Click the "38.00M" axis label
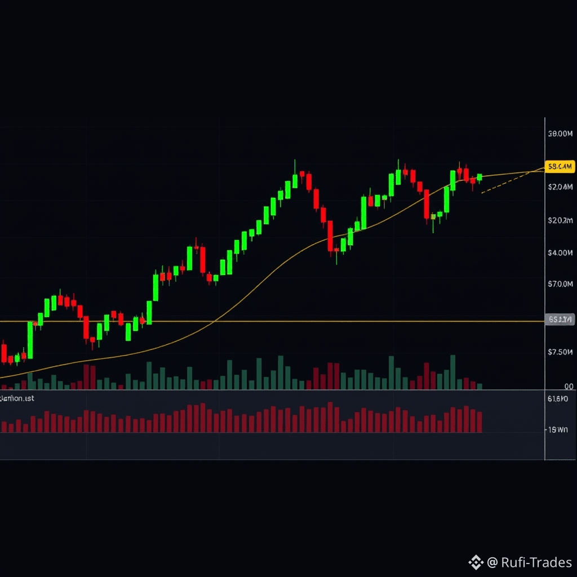This screenshot has width=577, height=577. pos(560,134)
